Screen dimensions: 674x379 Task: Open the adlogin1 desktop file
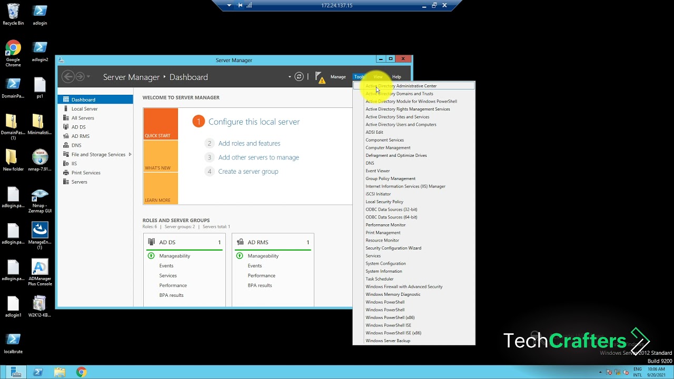click(13, 306)
